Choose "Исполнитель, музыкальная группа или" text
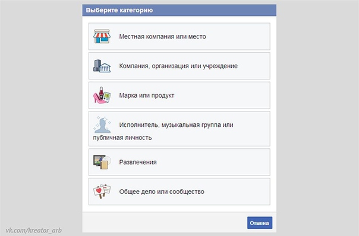Screen dimensions: 359x236 coord(176,125)
